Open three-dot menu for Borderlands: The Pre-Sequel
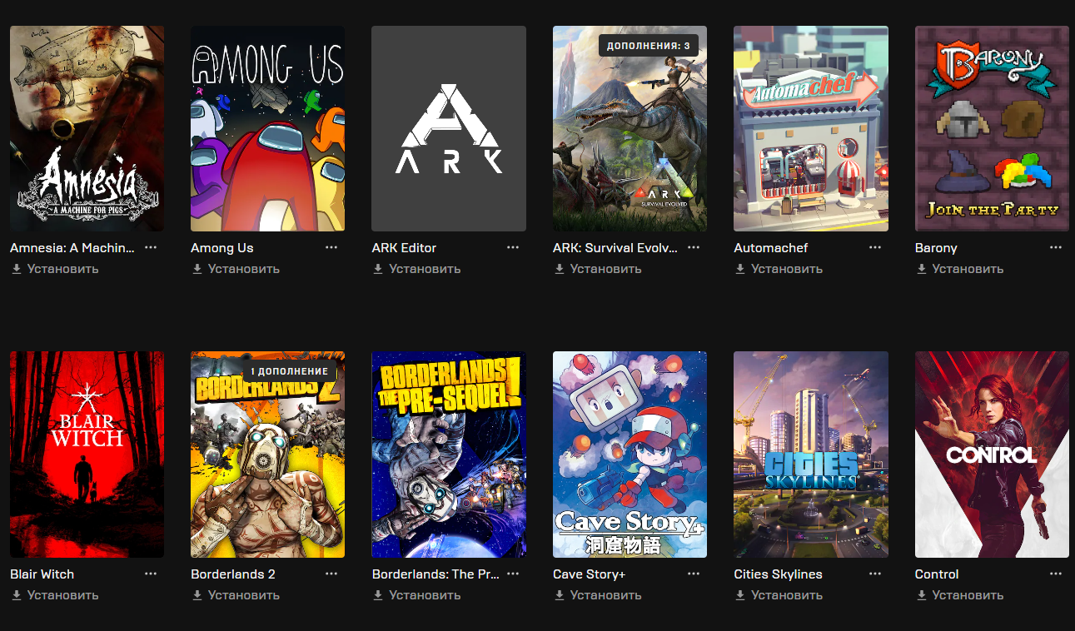The image size is (1075, 631). (x=513, y=574)
